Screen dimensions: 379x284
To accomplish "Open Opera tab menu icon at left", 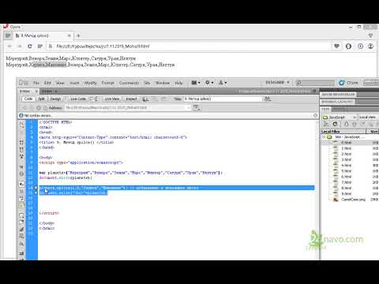I will pyautogui.click(x=8, y=35).
